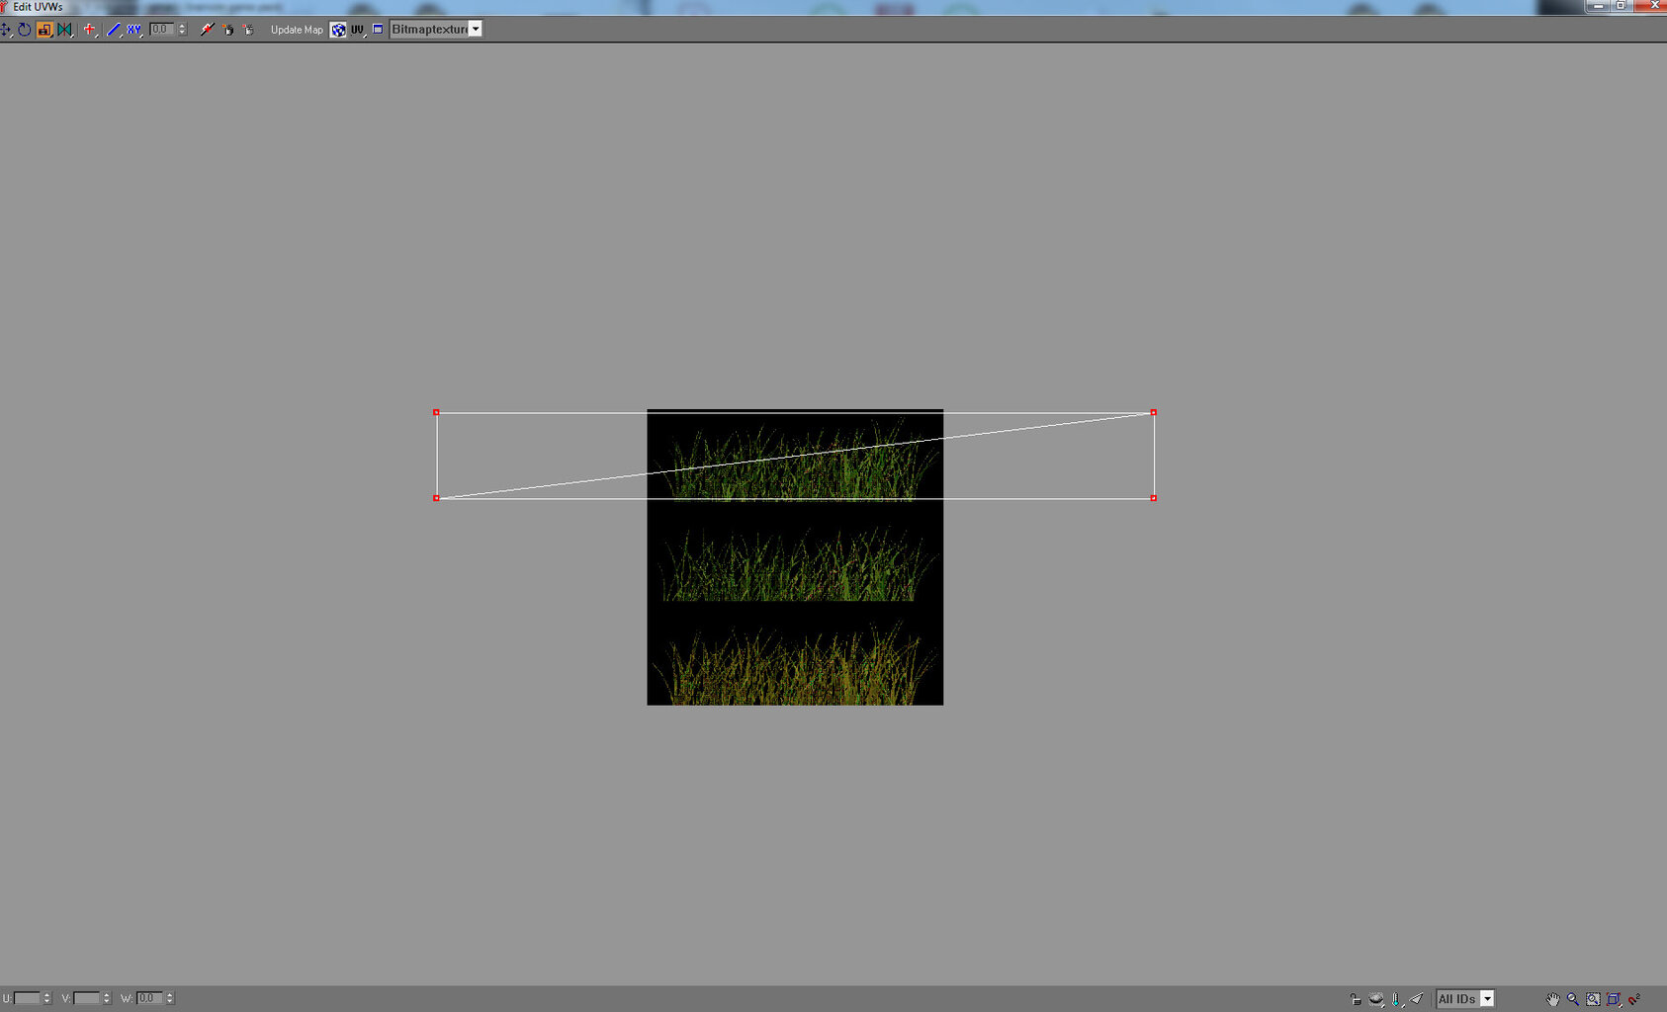
Task: Click the U value spinner arrows
Action: (46, 998)
